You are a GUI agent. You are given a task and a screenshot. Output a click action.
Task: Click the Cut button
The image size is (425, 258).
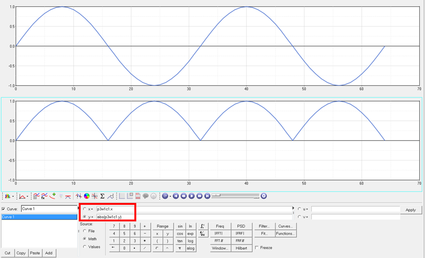(8, 253)
